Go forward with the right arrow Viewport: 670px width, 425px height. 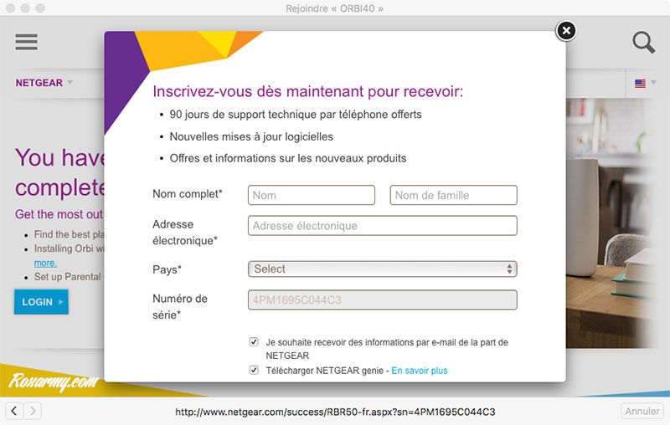(32, 411)
